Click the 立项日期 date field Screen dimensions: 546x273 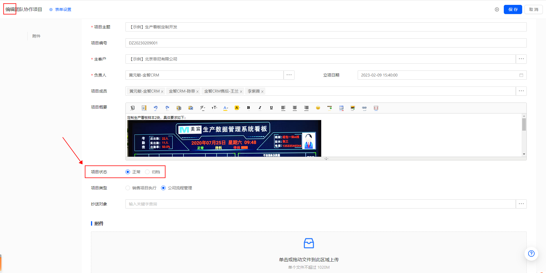coord(442,75)
